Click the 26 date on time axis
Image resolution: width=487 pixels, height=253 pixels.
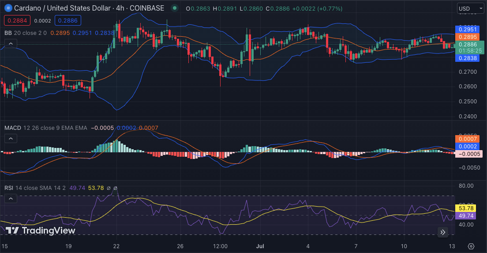pos(180,246)
